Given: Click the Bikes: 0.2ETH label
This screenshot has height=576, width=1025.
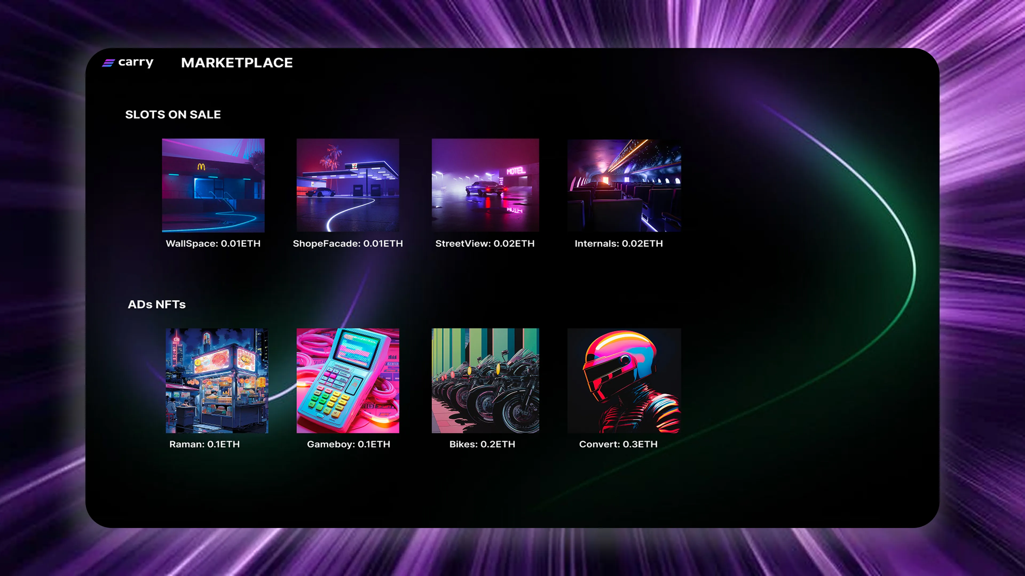Looking at the screenshot, I should [482, 444].
